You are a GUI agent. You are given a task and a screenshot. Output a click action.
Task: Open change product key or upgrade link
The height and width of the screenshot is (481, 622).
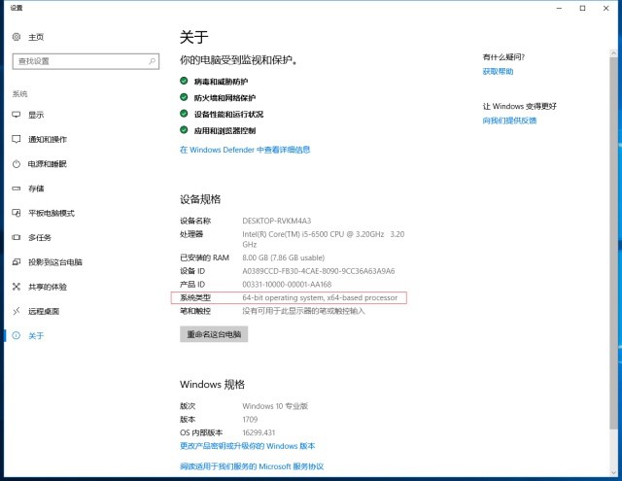pyautogui.click(x=248, y=446)
